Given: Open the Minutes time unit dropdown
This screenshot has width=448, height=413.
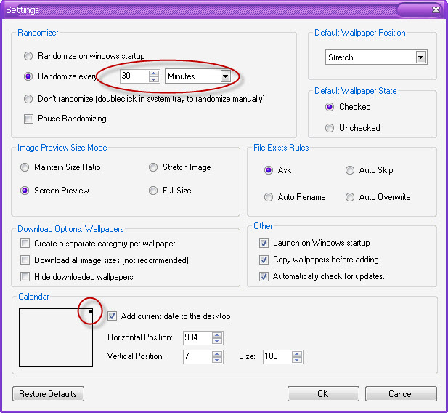Looking at the screenshot, I should (x=225, y=76).
